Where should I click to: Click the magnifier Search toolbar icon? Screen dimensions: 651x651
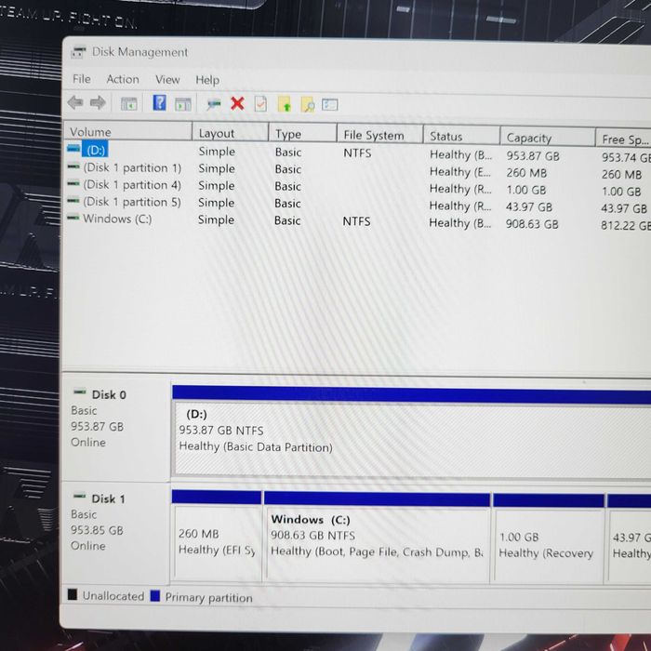308,104
